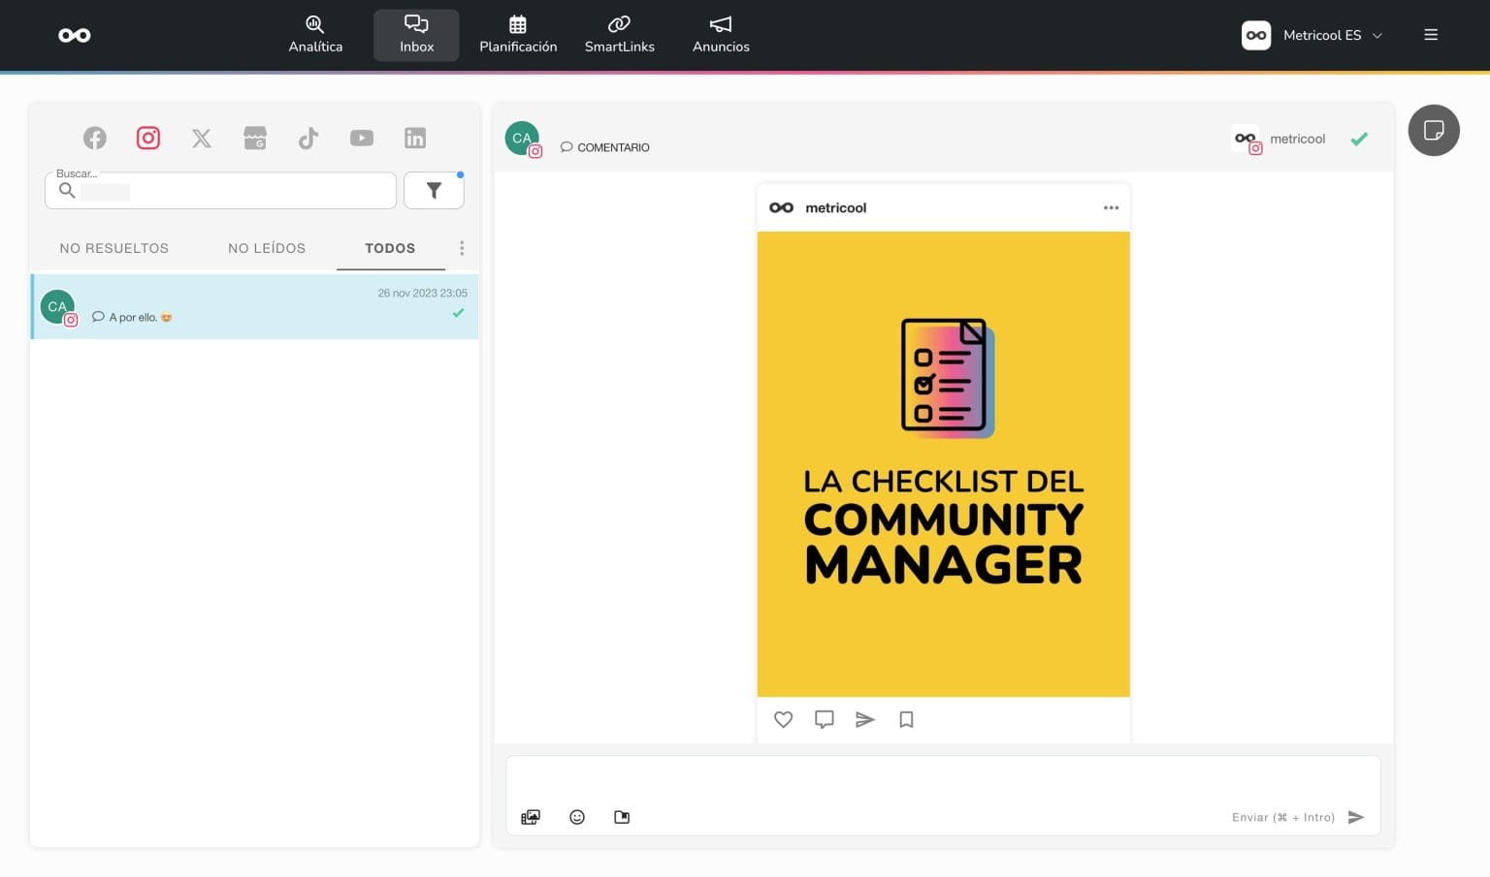Open the Planificación section
This screenshot has width=1490, height=877.
(x=518, y=35)
